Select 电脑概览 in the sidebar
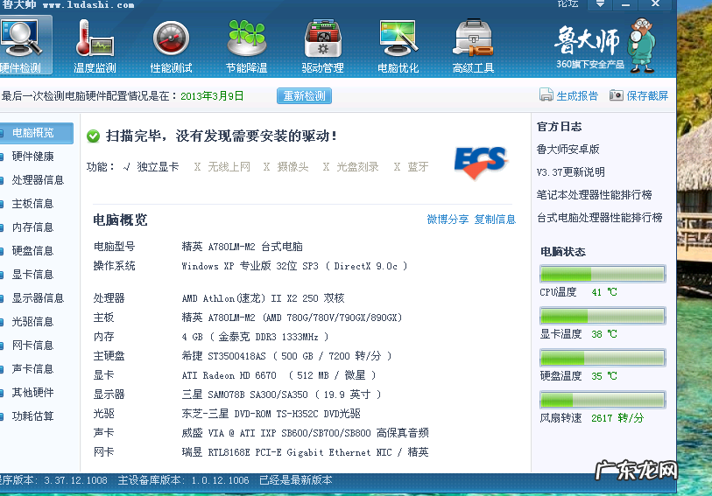712x496 pixels. pyautogui.click(x=36, y=133)
